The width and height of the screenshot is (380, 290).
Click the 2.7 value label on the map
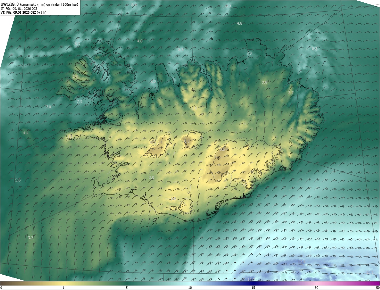point(291,93)
